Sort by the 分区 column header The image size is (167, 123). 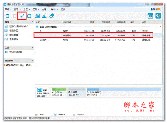tap(48, 22)
